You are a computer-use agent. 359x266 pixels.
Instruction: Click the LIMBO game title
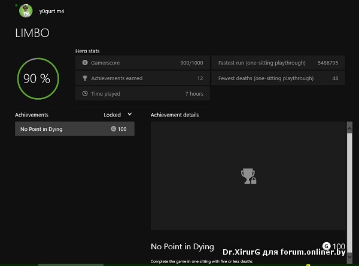32,33
